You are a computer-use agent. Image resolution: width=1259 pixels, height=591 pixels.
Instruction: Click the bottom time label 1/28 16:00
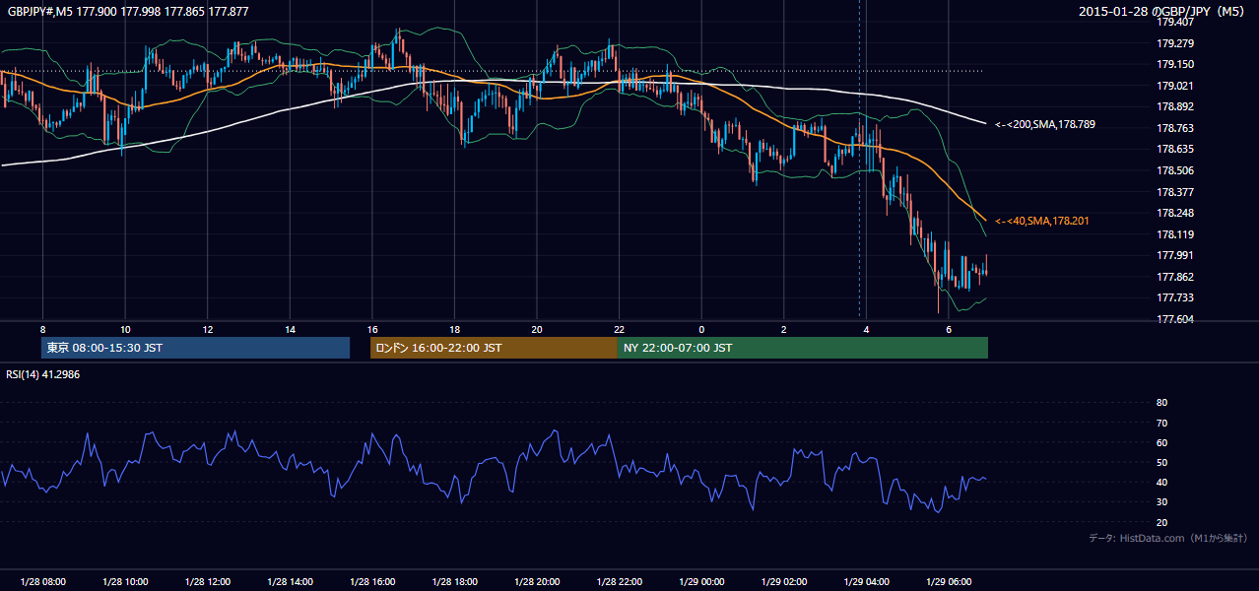371,582
